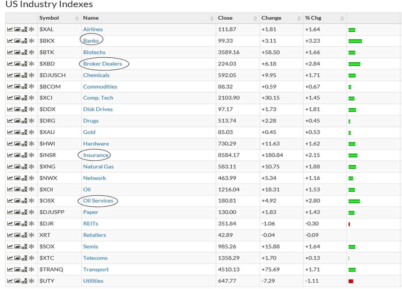
Task: Click the Change column header
Action: [x=271, y=18]
